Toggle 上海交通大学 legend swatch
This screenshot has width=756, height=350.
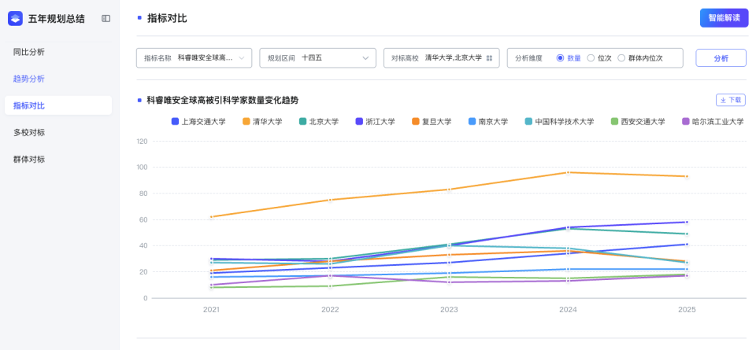(176, 122)
